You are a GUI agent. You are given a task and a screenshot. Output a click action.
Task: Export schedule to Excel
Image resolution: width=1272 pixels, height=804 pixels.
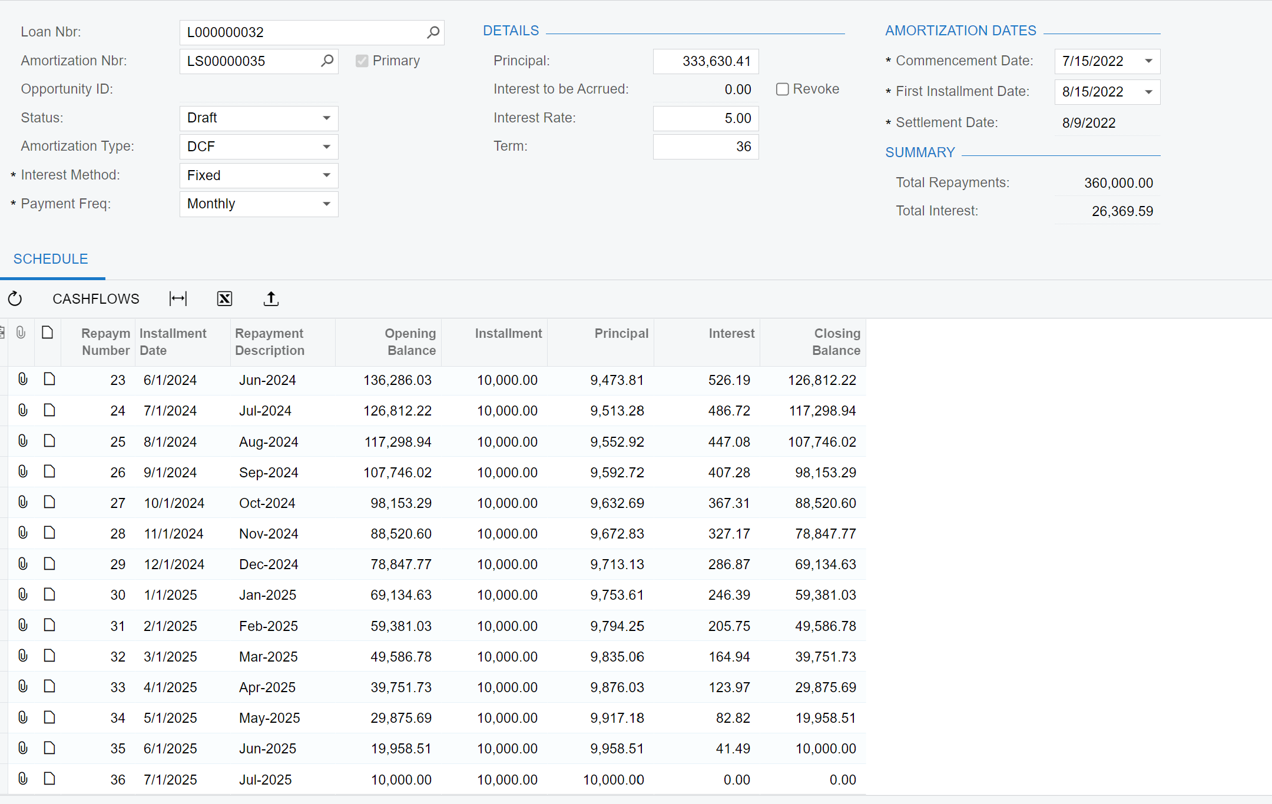click(224, 299)
